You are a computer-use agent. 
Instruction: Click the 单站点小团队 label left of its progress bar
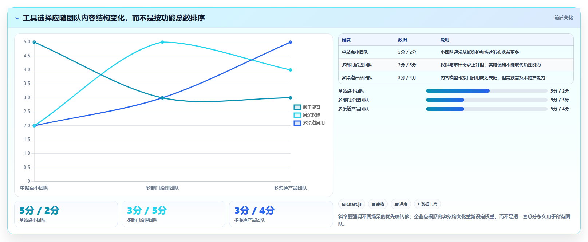351,91
